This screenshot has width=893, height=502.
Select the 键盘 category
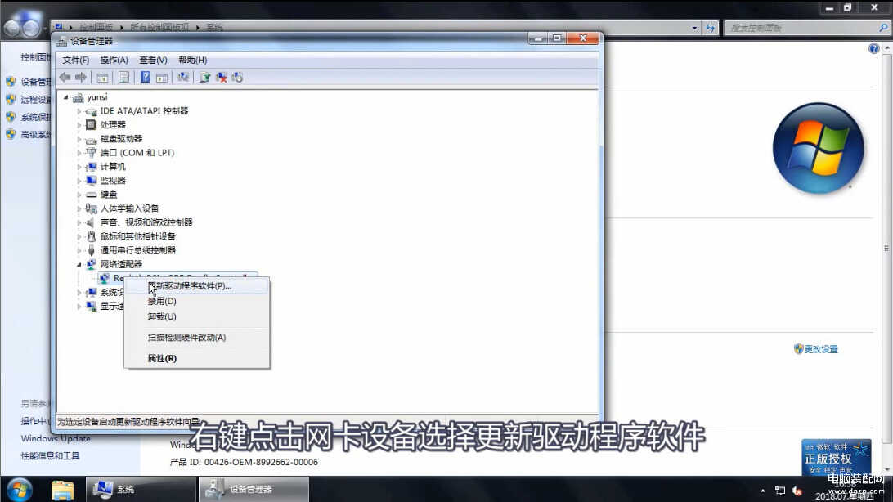pyautogui.click(x=109, y=195)
